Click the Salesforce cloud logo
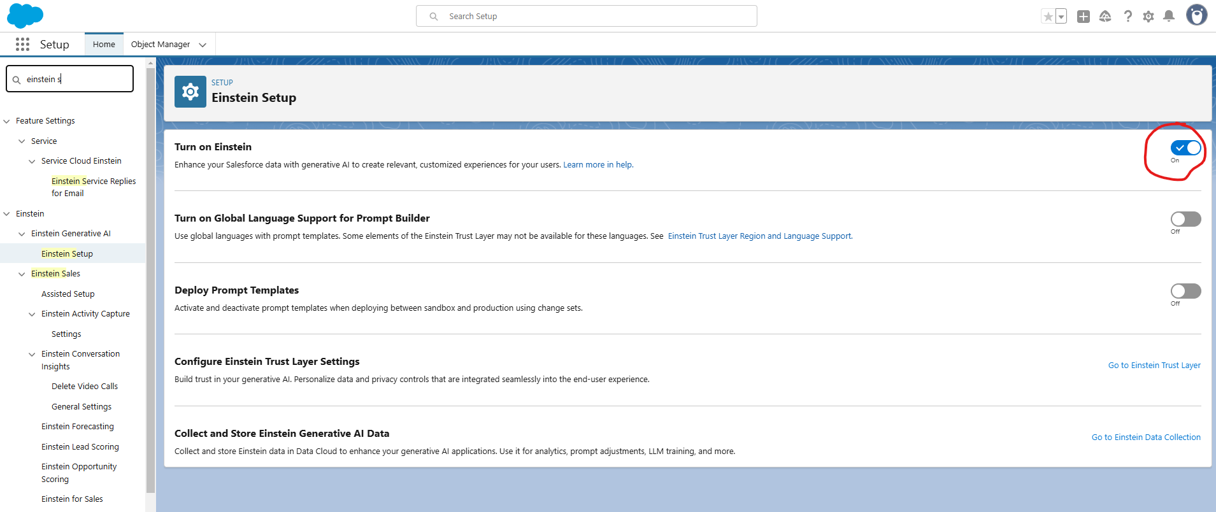 coord(25,15)
